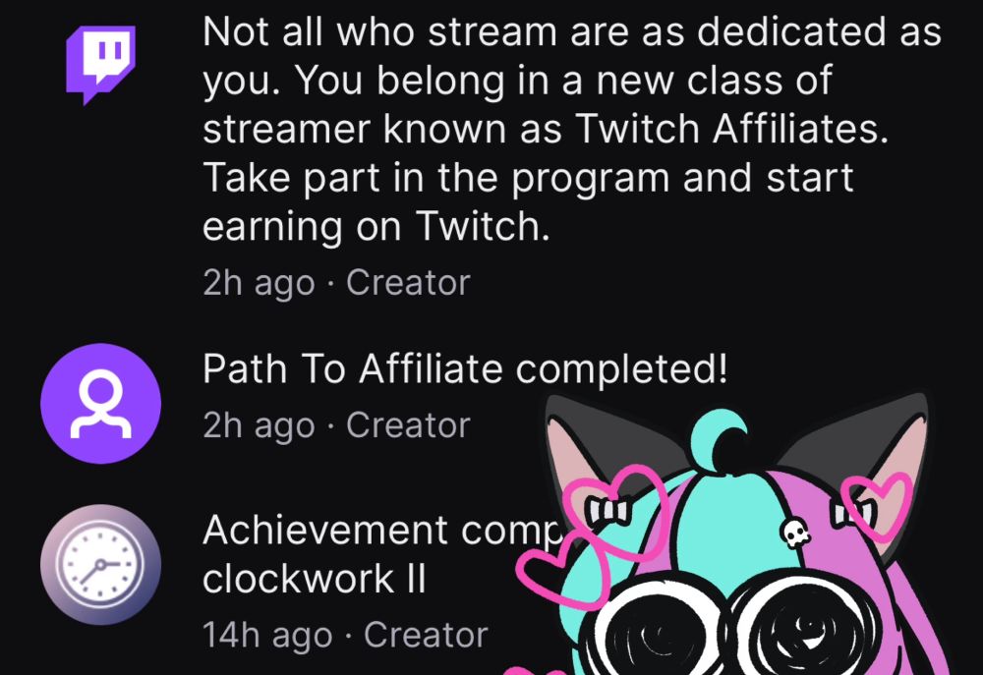Open the clockwork II achievement notification
The image size is (983, 675).
coord(376,554)
